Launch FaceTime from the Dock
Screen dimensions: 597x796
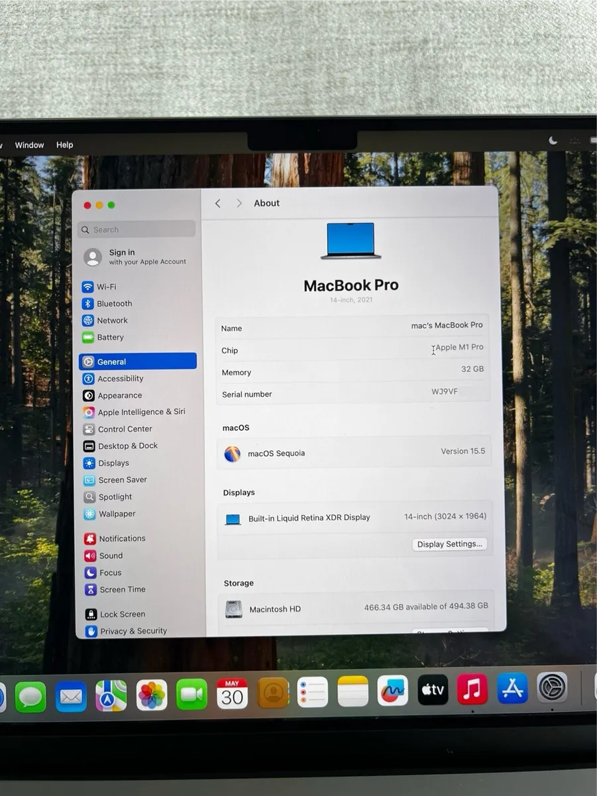coord(191,695)
